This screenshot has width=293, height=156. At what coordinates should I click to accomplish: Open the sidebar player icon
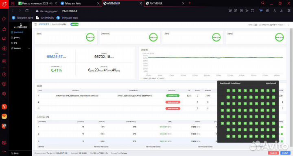click(4, 61)
